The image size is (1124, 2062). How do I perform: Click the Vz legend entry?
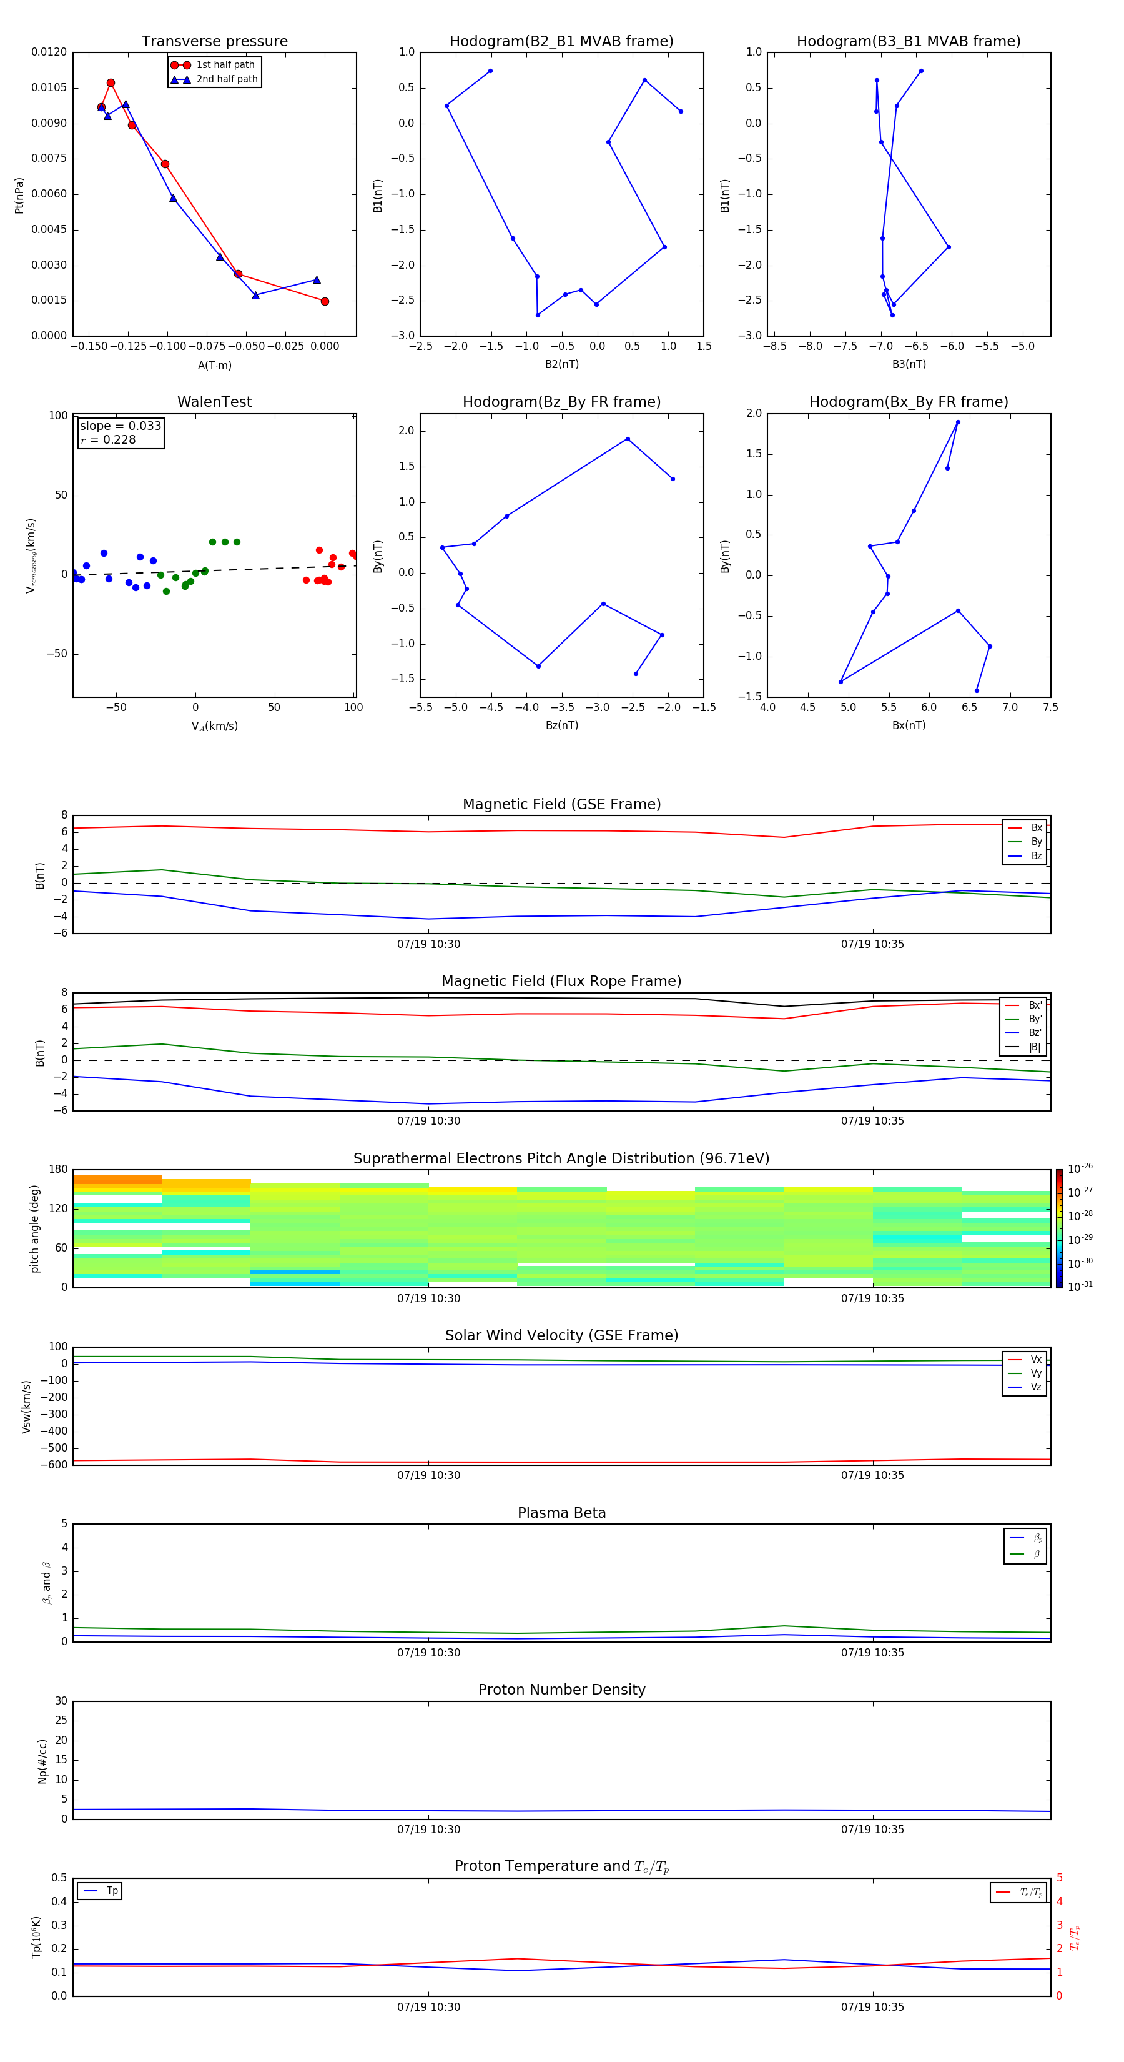(1025, 1387)
